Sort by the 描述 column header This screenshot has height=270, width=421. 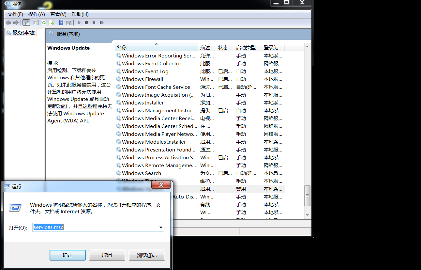tap(207, 47)
